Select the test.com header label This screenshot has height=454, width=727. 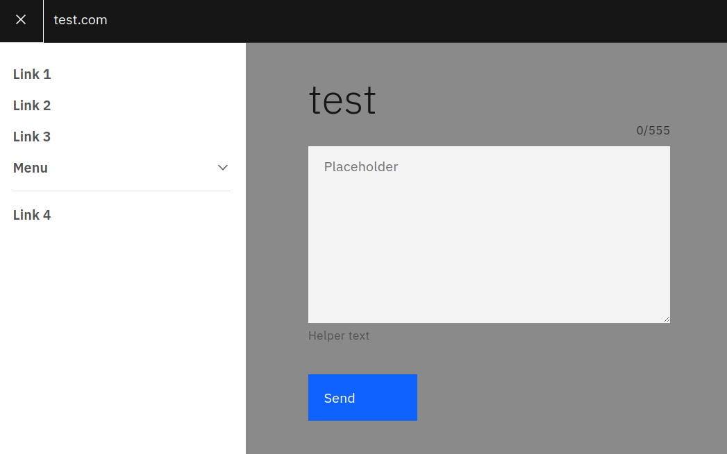tap(81, 20)
